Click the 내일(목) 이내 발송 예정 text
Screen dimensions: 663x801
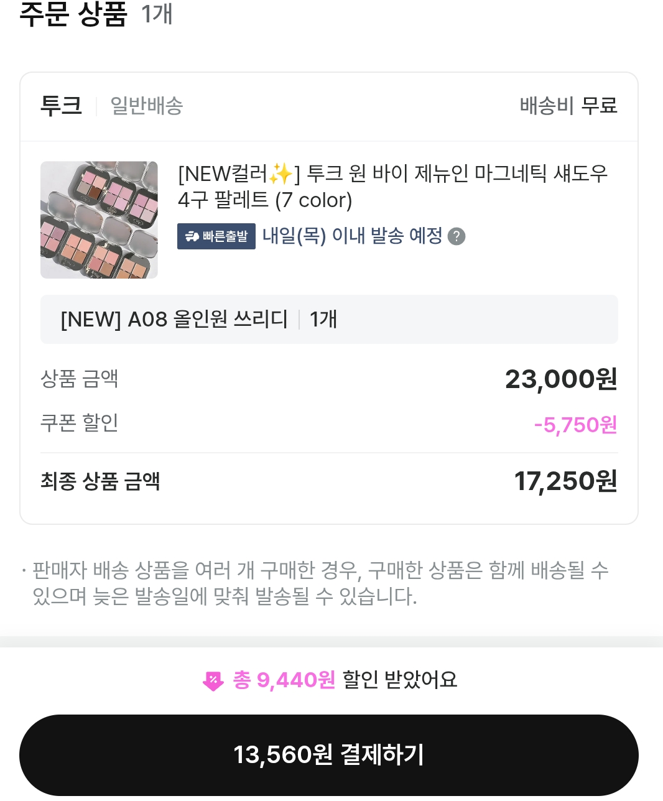point(352,236)
